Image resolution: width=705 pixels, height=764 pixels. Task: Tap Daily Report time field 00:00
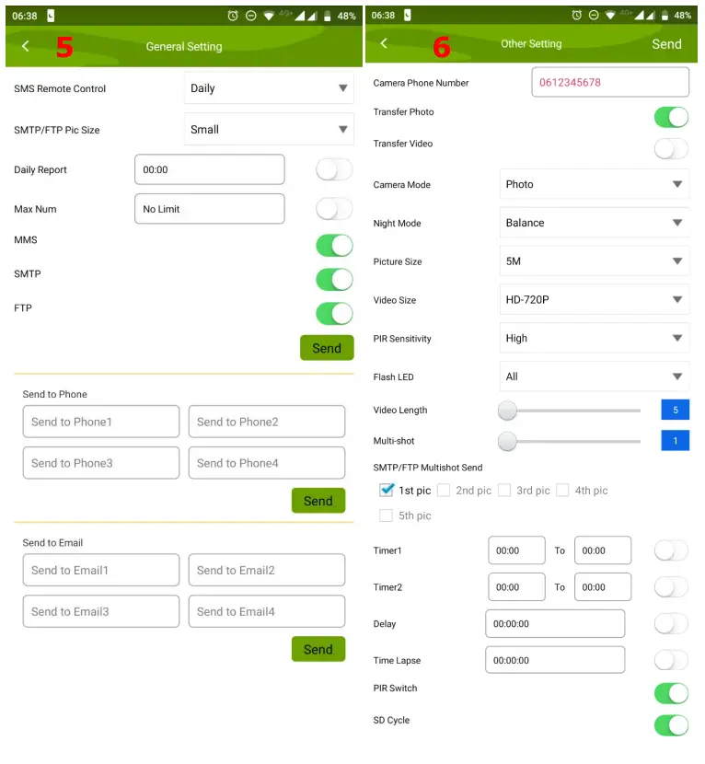coord(210,169)
